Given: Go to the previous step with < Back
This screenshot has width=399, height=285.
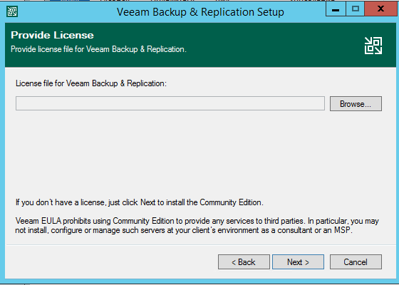Looking at the screenshot, I should (x=244, y=262).
